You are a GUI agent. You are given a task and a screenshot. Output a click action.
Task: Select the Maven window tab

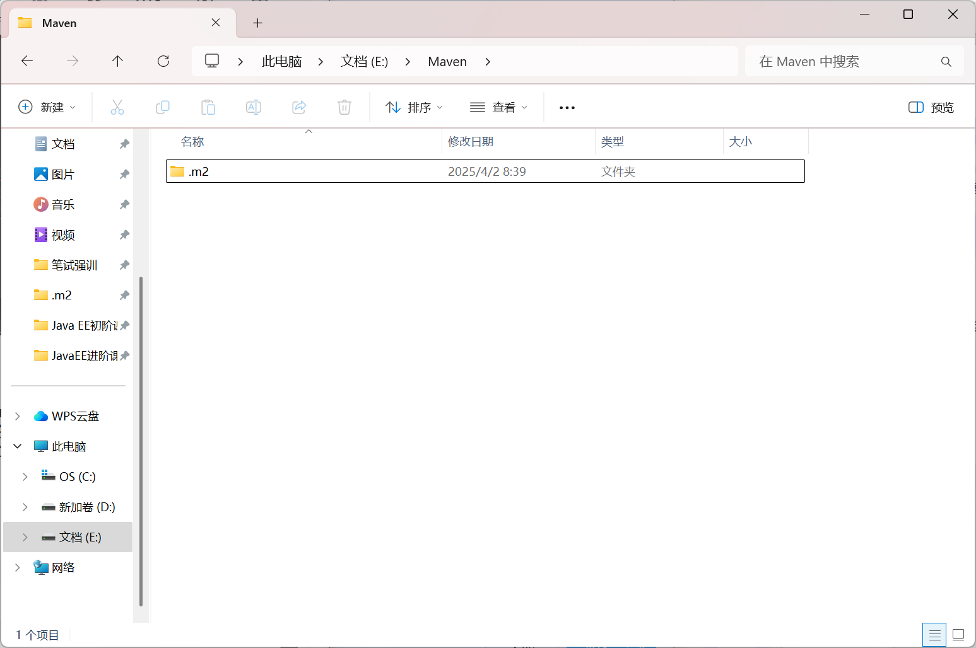[x=122, y=23]
